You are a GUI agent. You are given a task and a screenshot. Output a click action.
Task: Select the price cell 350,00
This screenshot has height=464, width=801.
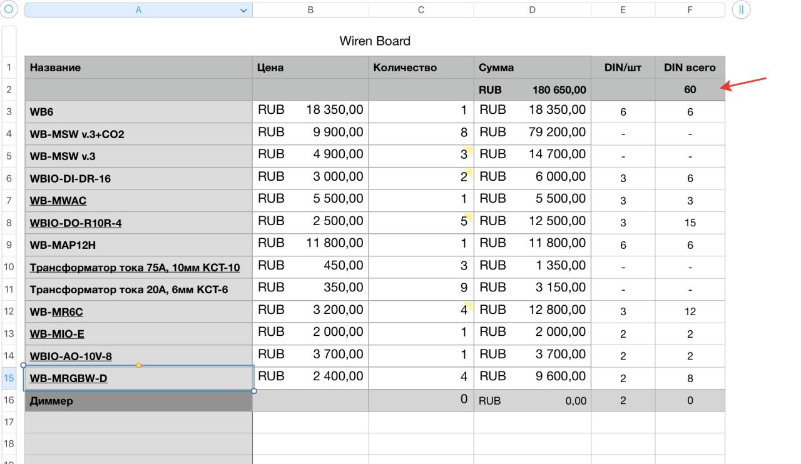[x=310, y=290]
